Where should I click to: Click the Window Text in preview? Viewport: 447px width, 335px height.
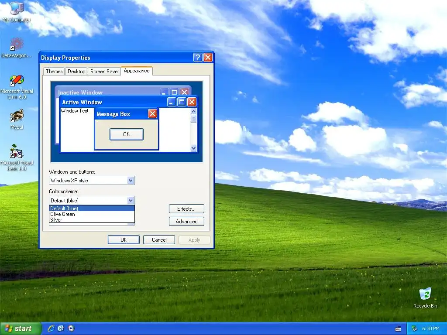click(x=75, y=111)
